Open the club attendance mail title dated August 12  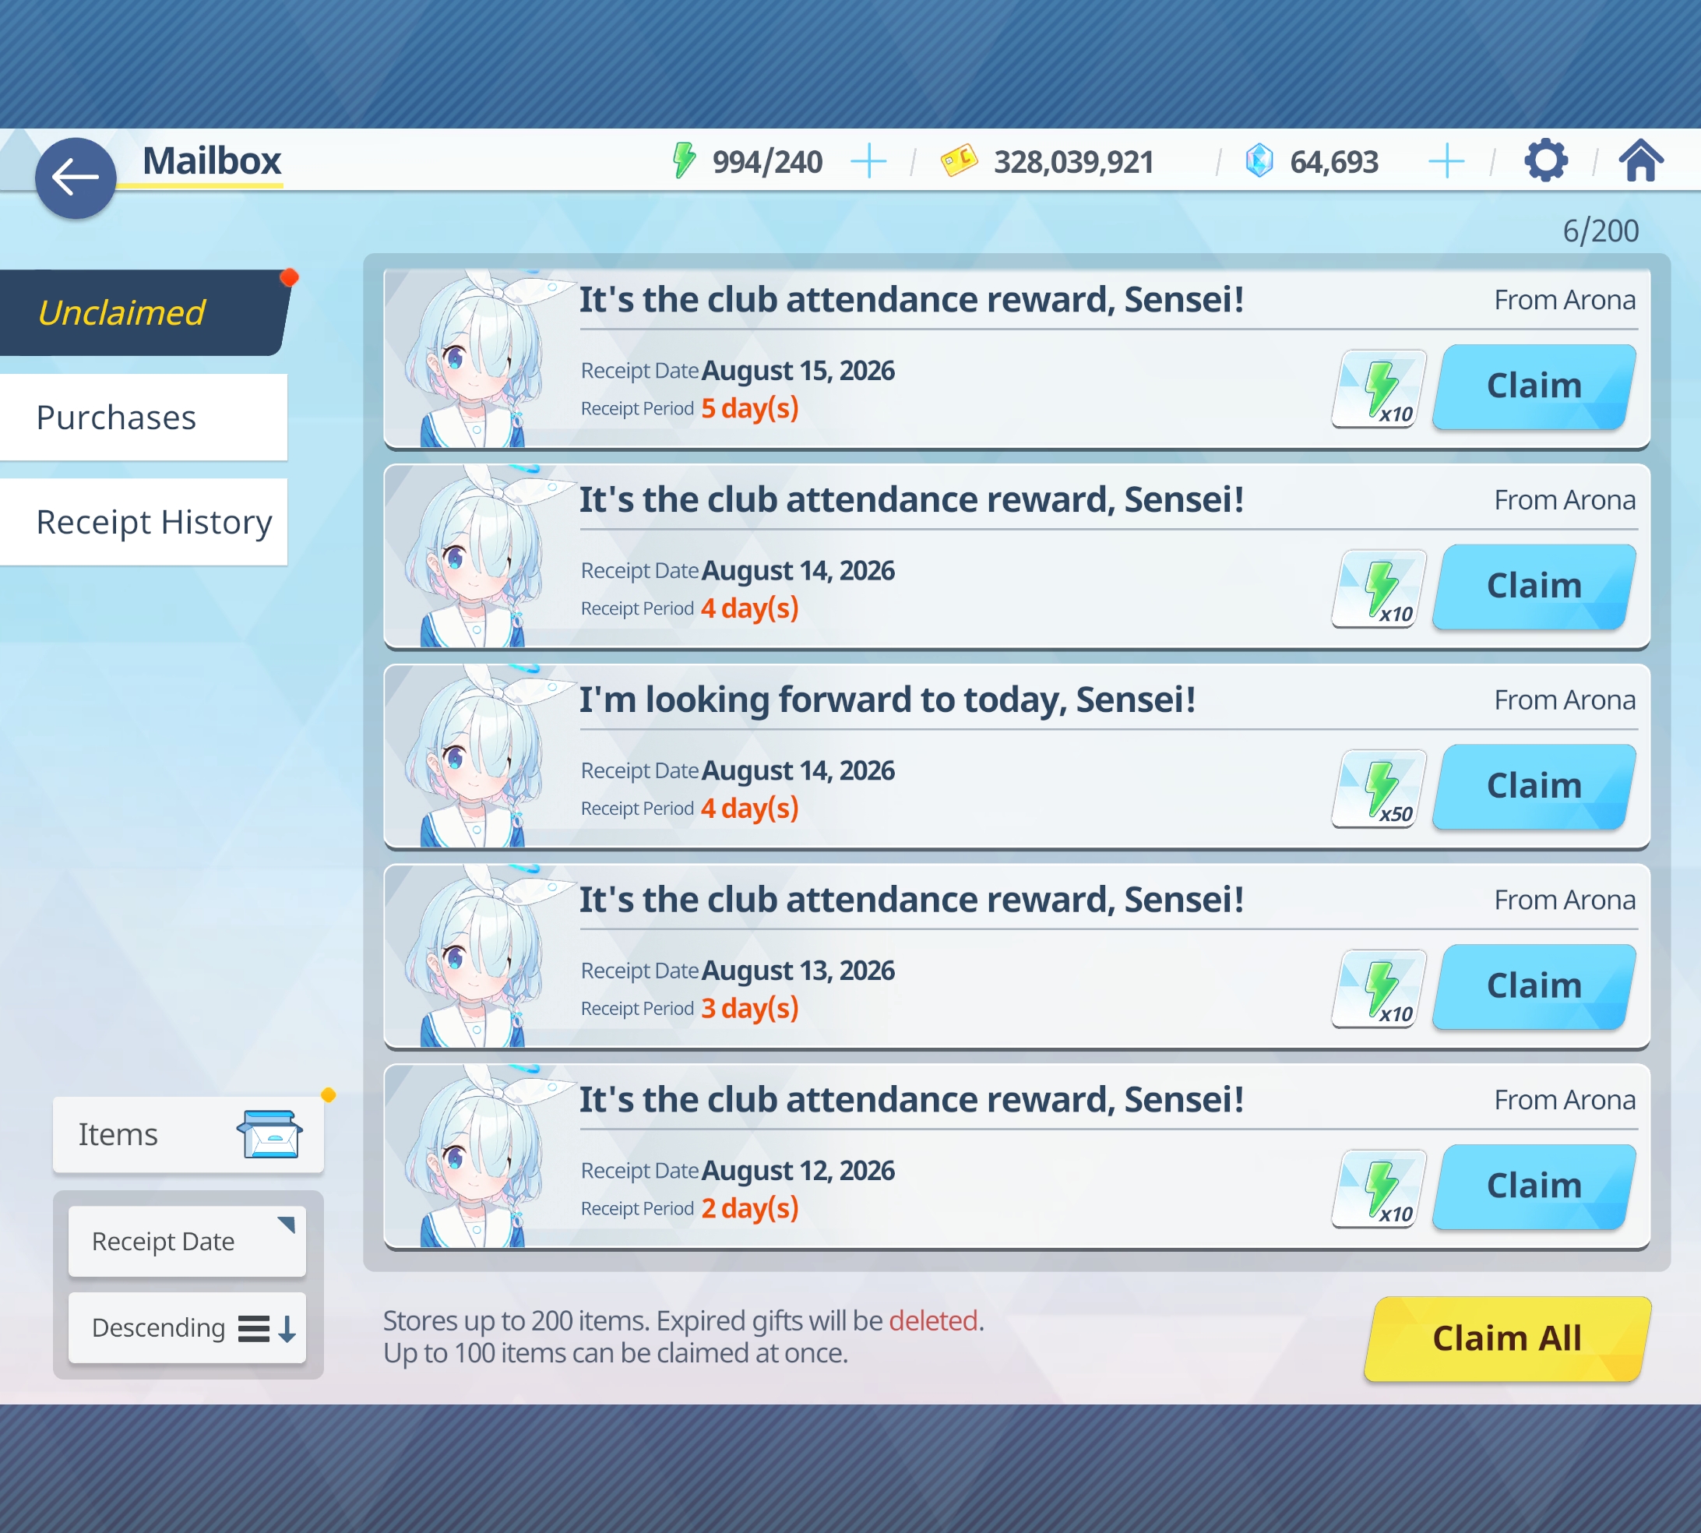[912, 1100]
